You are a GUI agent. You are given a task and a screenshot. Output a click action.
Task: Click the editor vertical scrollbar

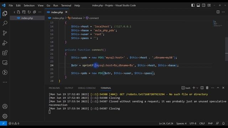pos(227,49)
